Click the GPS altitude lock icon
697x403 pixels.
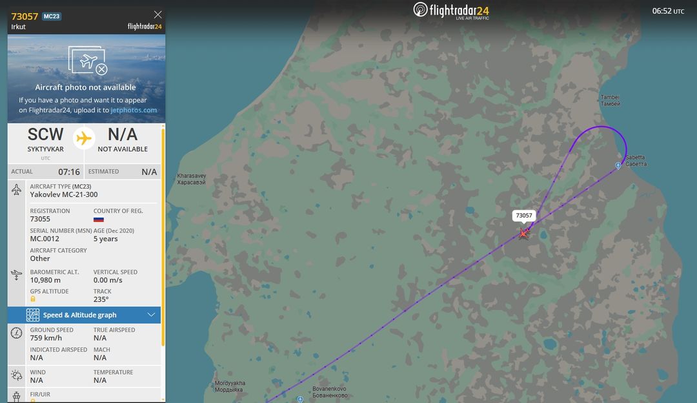click(x=33, y=299)
